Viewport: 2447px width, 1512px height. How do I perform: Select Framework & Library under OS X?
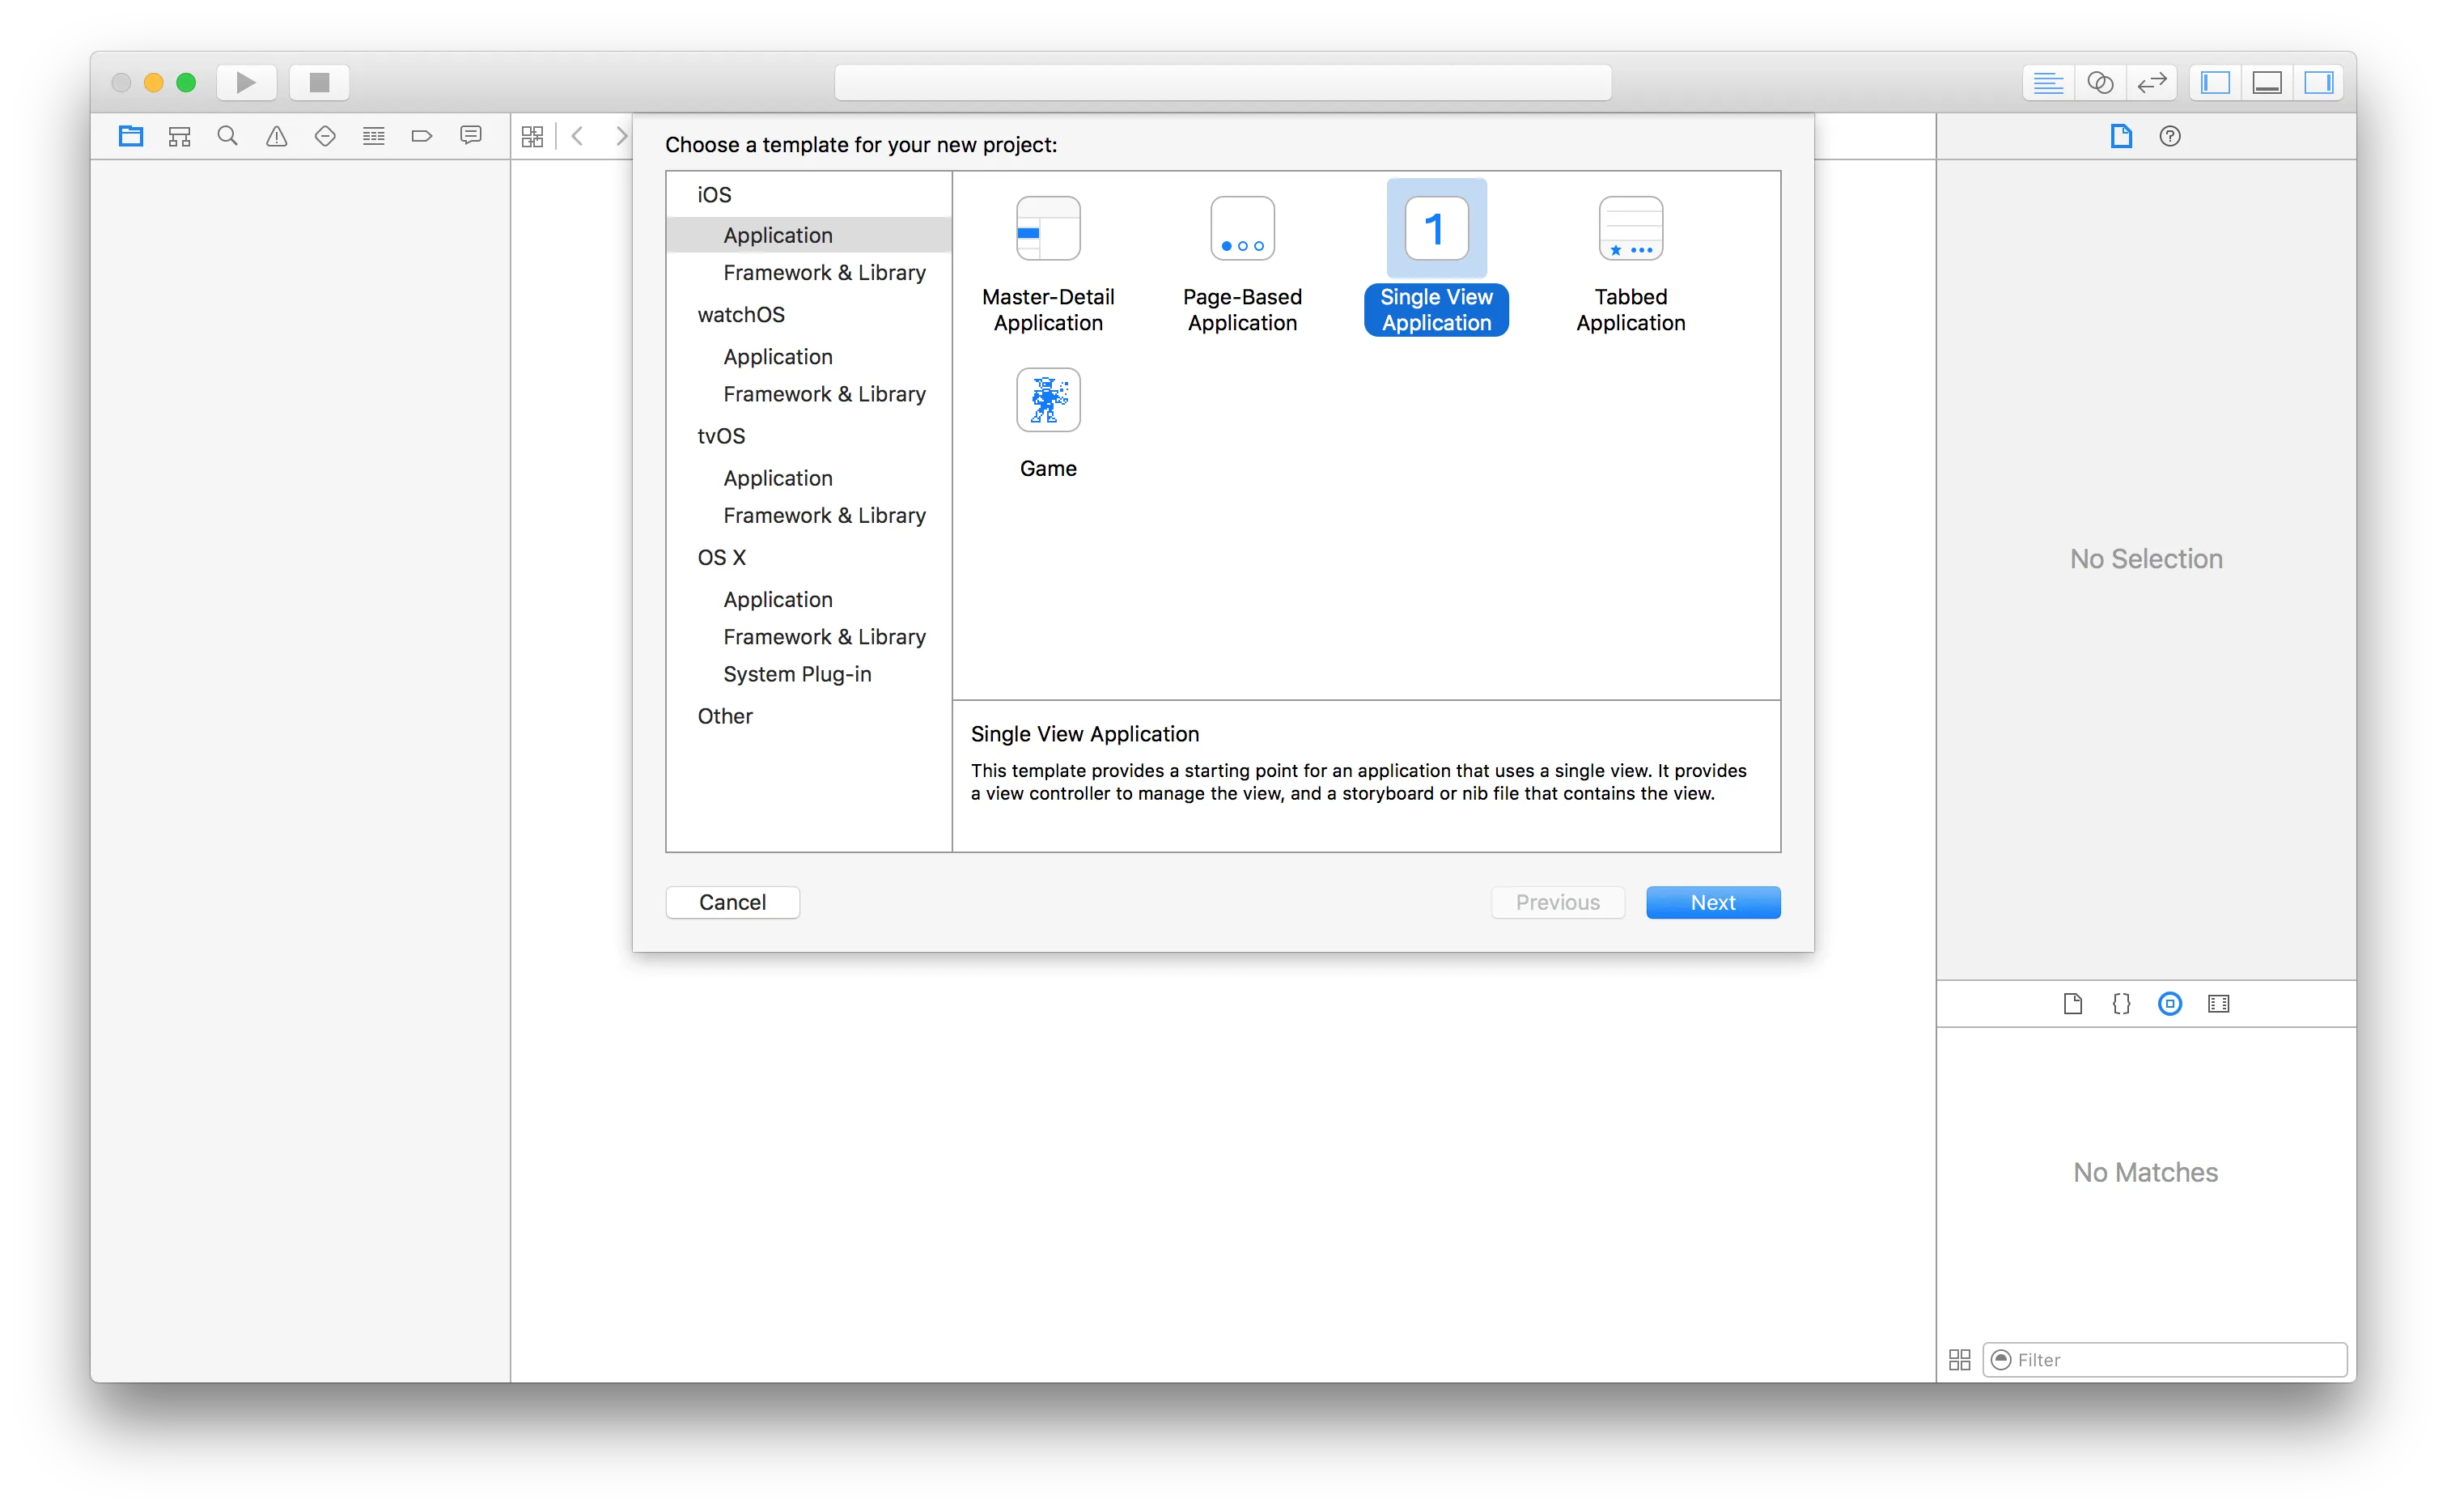(x=823, y=636)
